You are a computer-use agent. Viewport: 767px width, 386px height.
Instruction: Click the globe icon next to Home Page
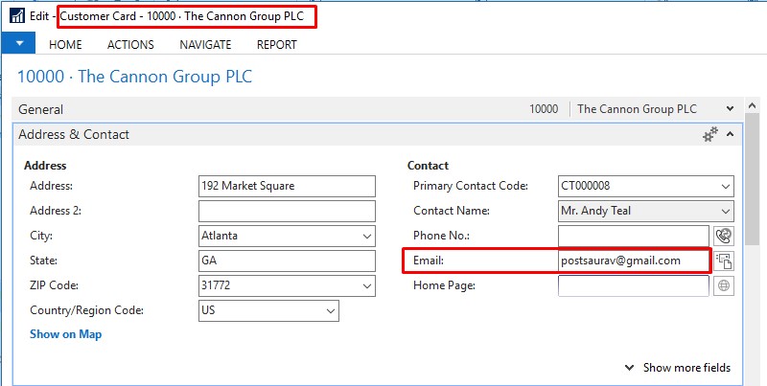tap(724, 285)
